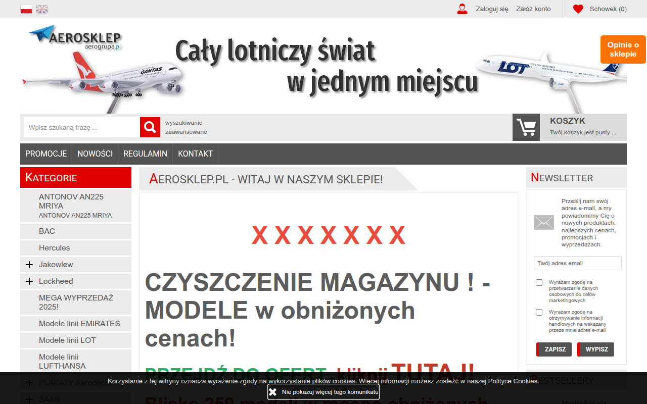The height and width of the screenshot is (404, 647).
Task: Open the shopping cart icon
Action: [526, 127]
